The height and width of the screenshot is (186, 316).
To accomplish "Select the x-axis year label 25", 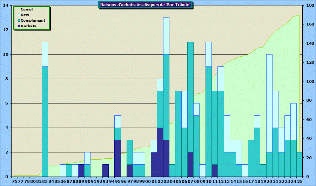I will tap(299, 182).
